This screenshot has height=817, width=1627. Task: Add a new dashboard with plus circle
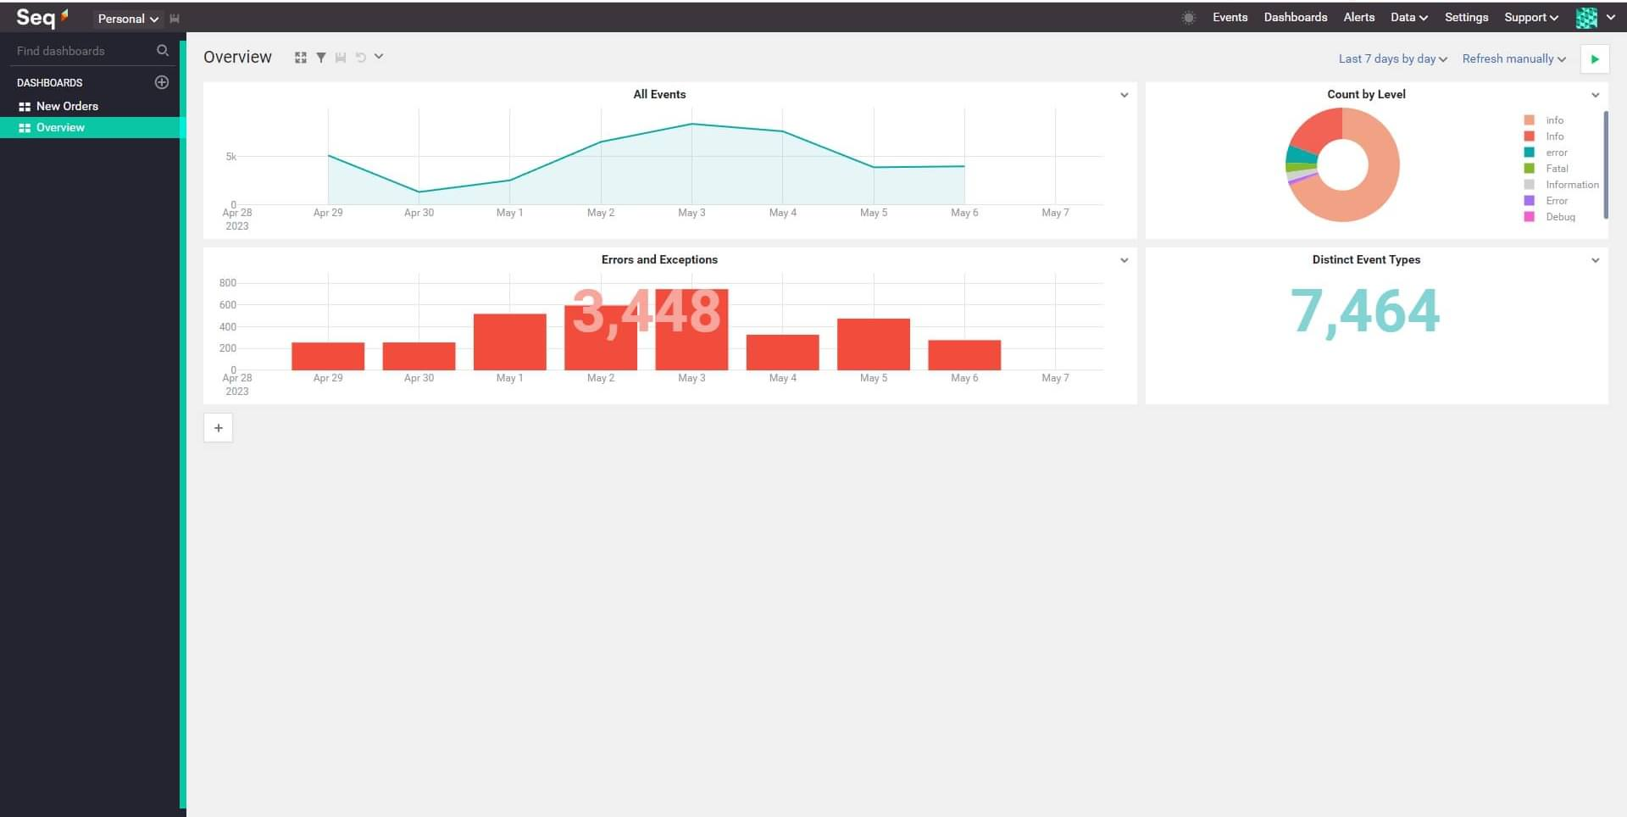[x=162, y=82]
